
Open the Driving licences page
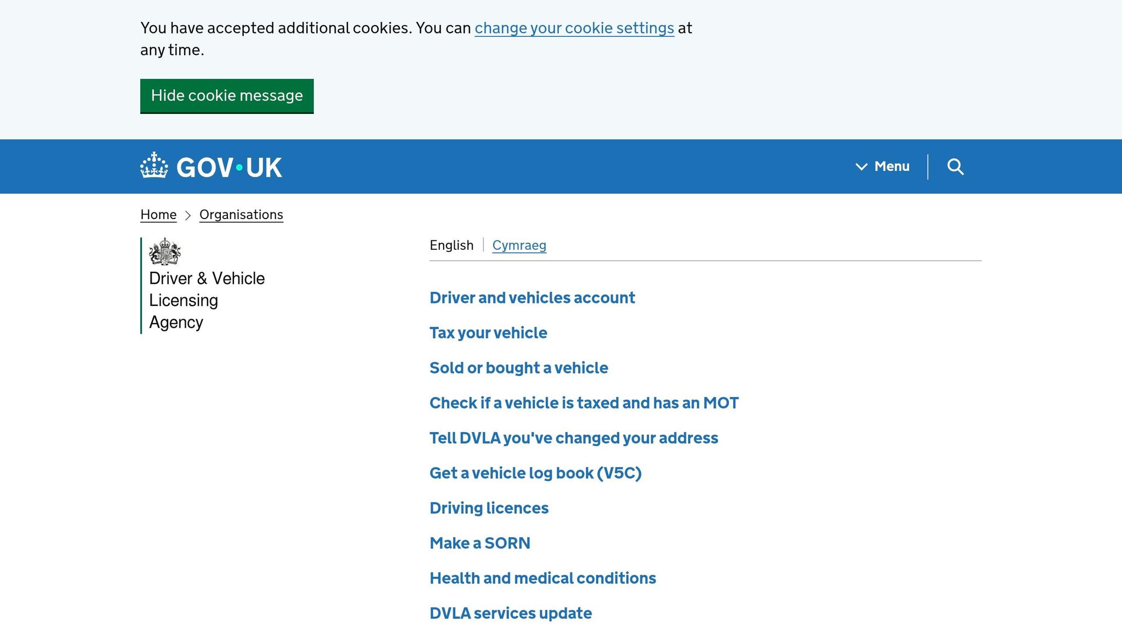[489, 508]
